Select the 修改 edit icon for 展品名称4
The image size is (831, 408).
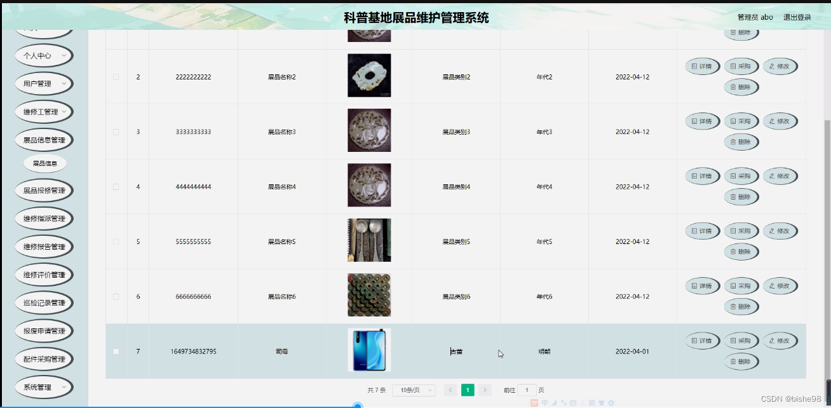(780, 176)
